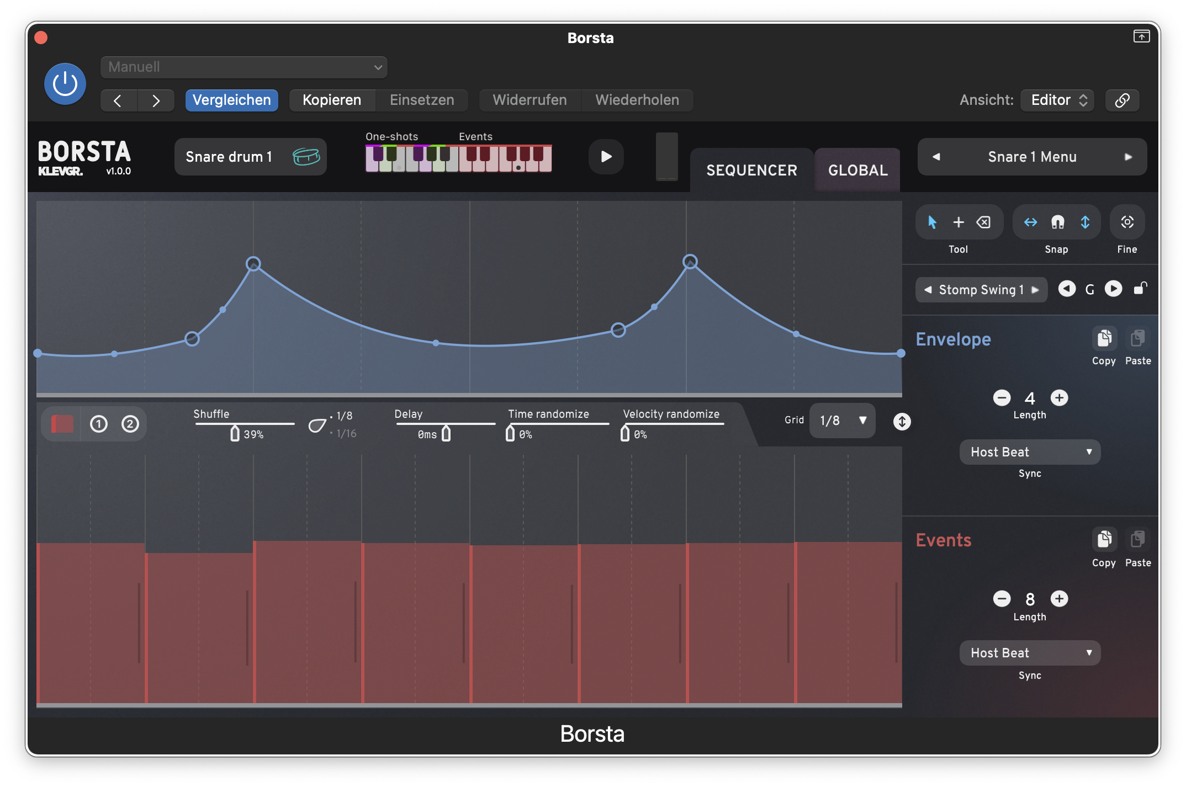This screenshot has width=1186, height=787.
Task: Paste into the Envelope
Action: pos(1137,338)
